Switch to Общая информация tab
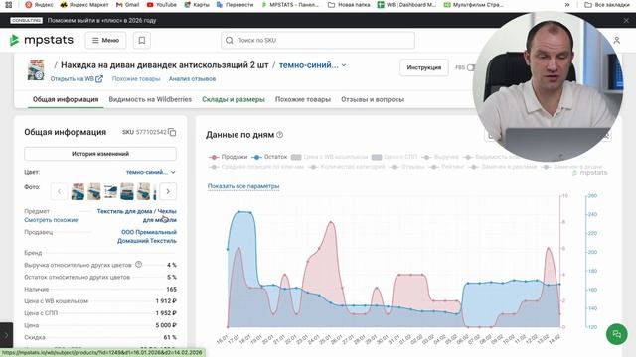Image resolution: width=636 pixels, height=357 pixels. point(66,99)
